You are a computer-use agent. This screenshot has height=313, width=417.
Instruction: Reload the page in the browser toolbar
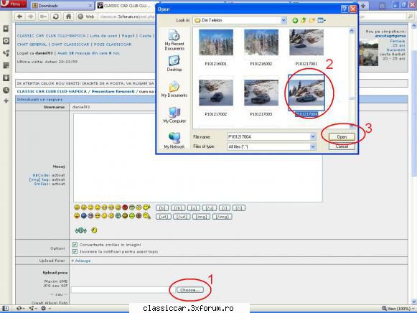(x=55, y=17)
